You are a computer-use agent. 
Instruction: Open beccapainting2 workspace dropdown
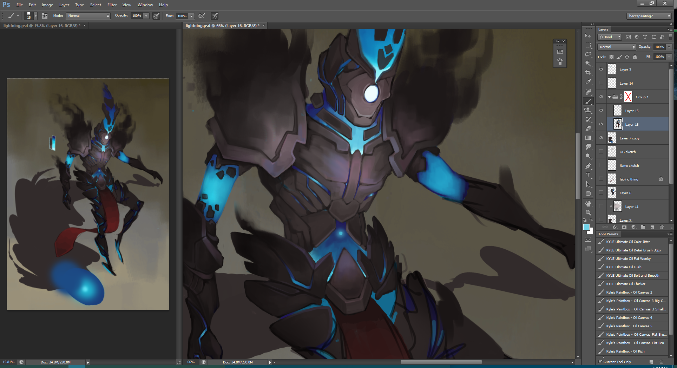click(x=649, y=16)
